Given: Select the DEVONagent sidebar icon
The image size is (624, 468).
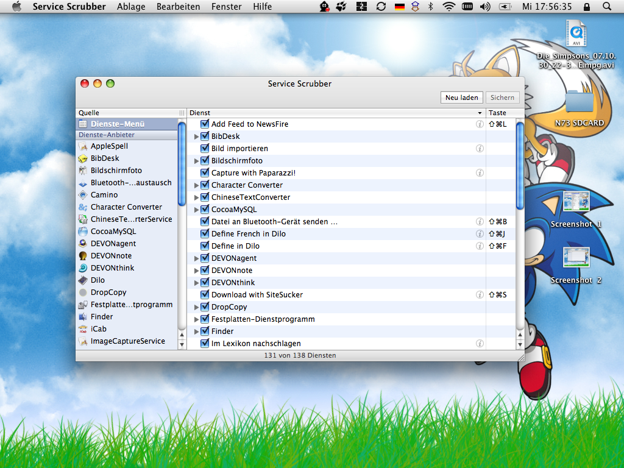Looking at the screenshot, I should pyautogui.click(x=83, y=244).
